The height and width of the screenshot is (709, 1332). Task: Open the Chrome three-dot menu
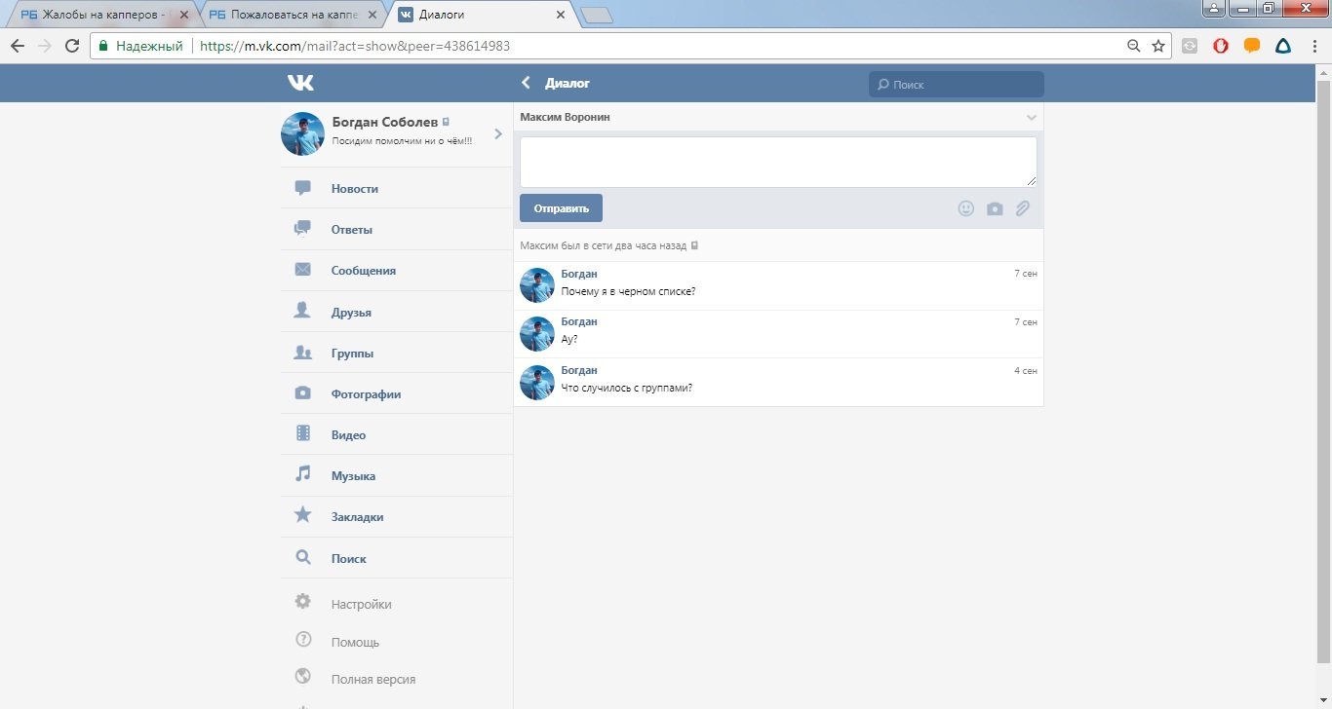[1313, 46]
